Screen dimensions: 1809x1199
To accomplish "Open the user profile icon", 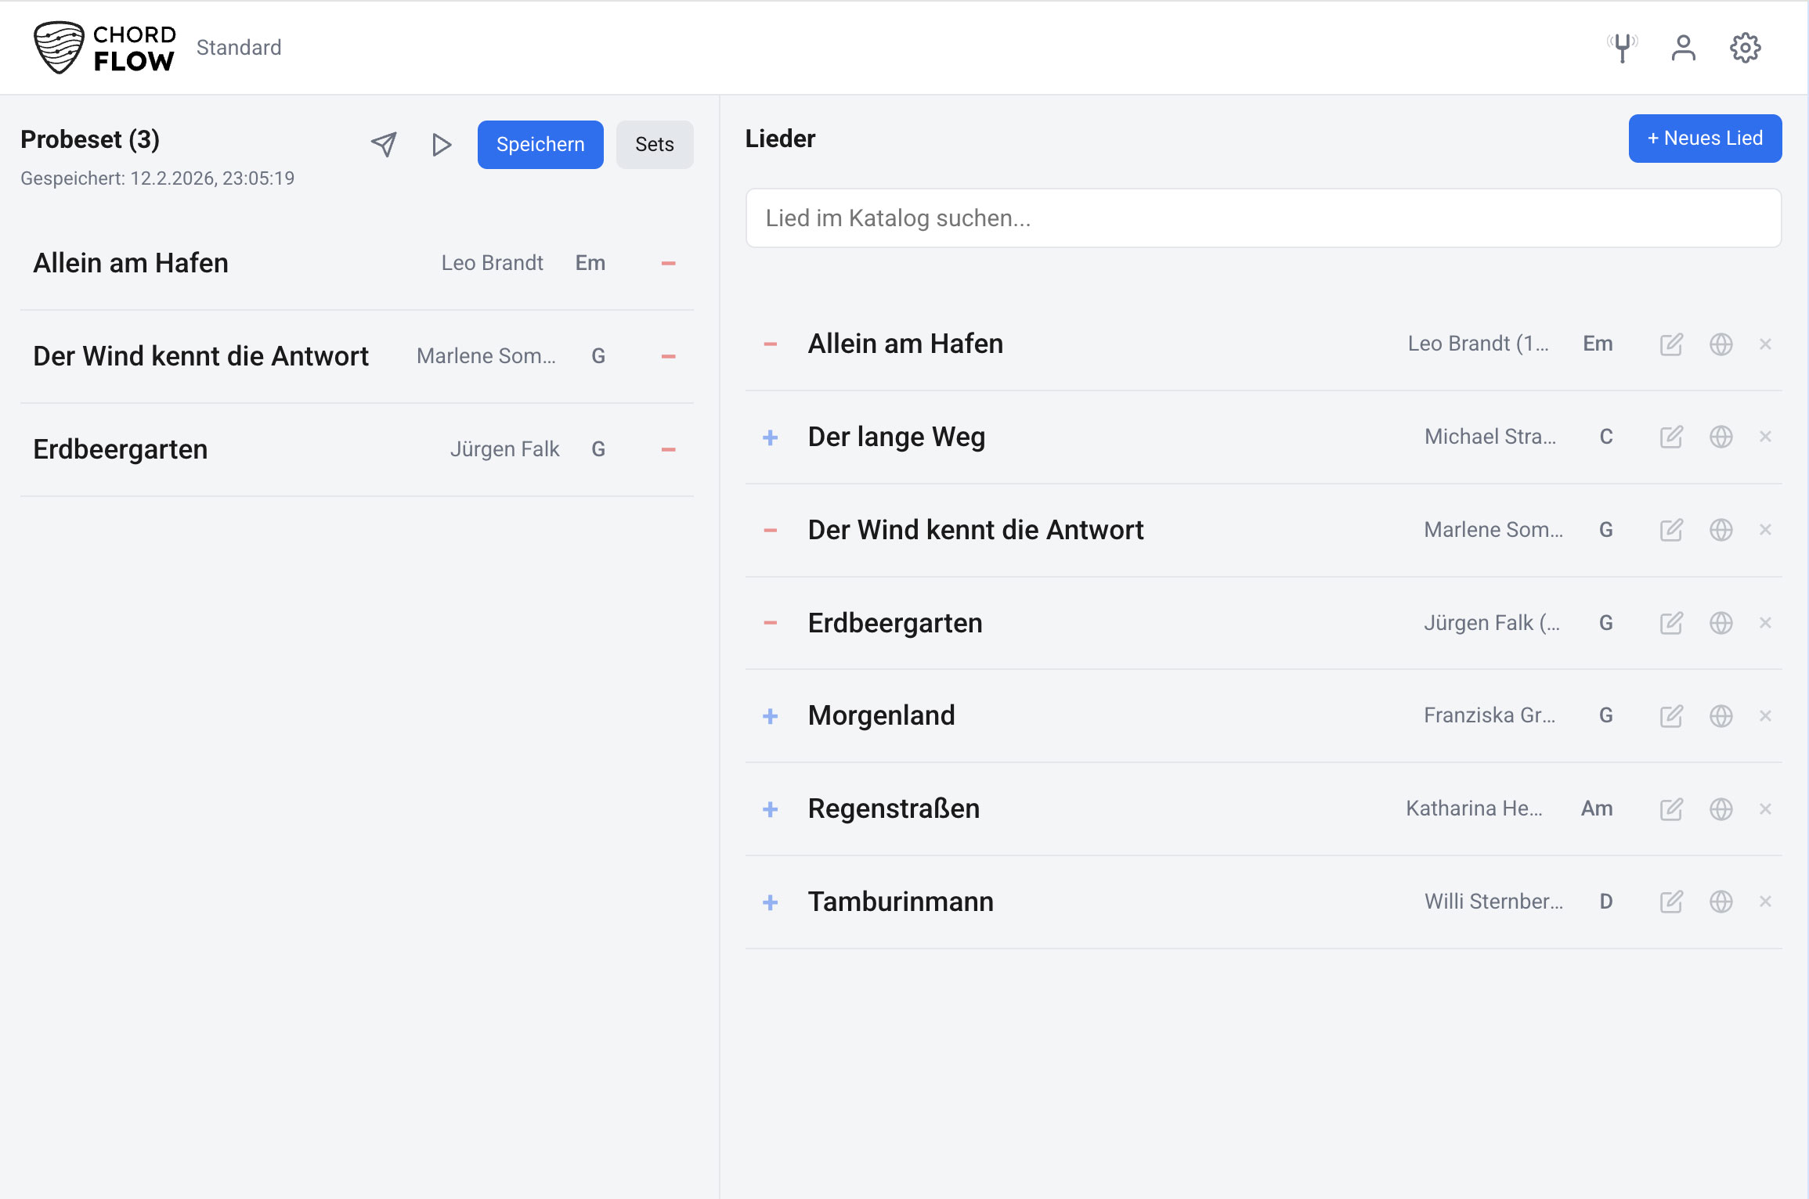I will [1683, 48].
